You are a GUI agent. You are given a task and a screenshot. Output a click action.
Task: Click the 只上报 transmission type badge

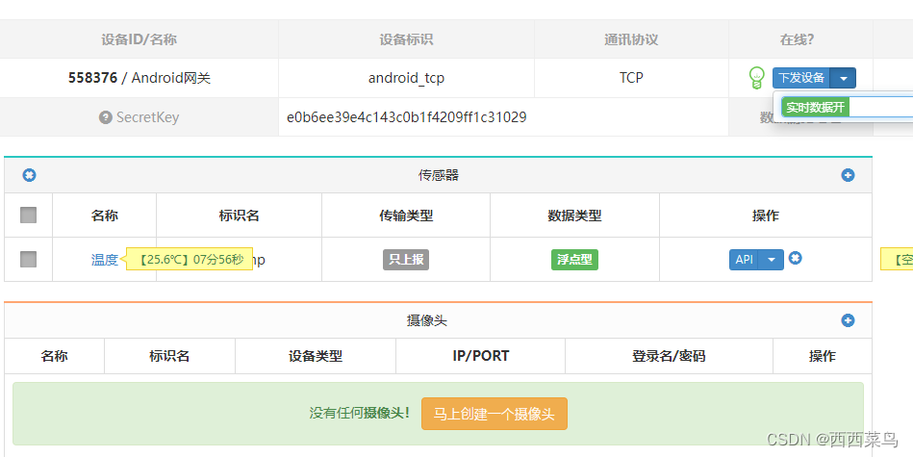[x=406, y=260]
